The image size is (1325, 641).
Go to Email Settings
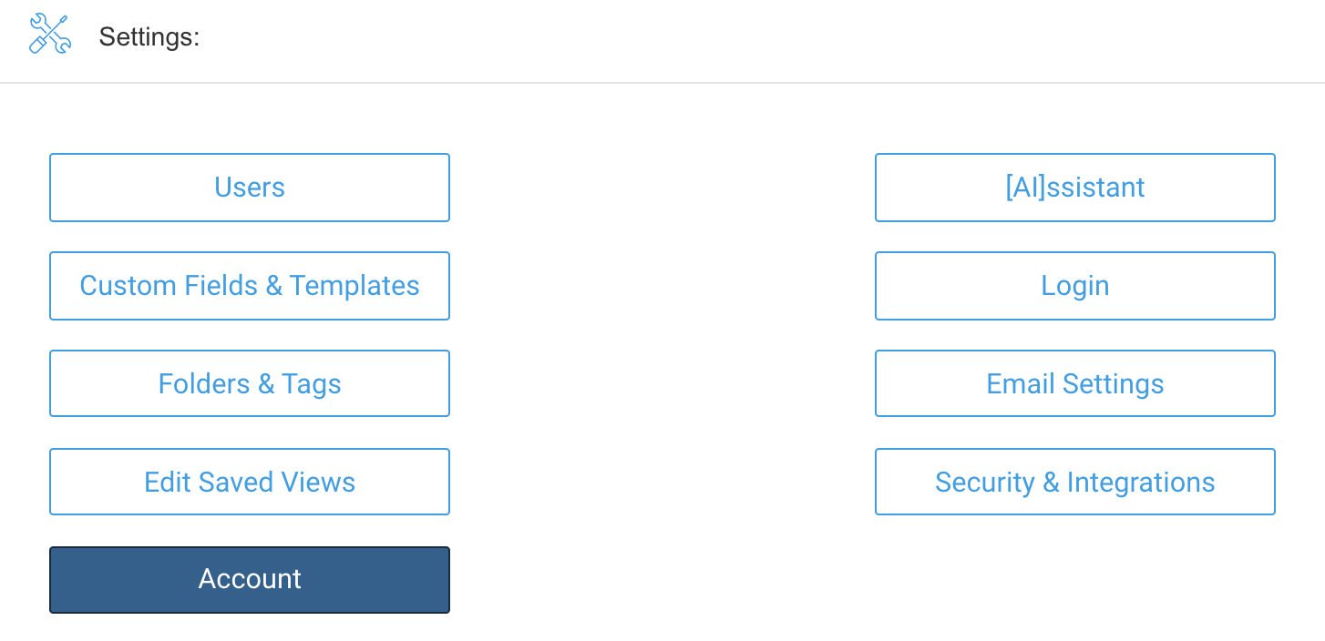pyautogui.click(x=1075, y=384)
